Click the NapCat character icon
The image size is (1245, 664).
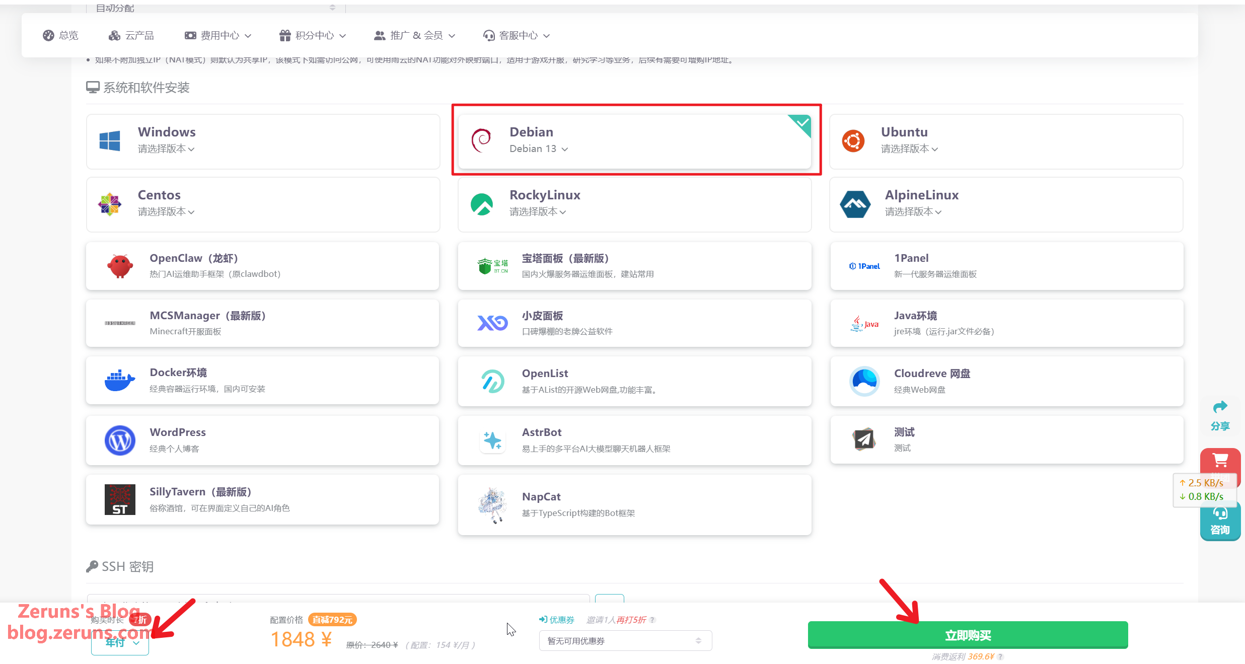coord(492,505)
